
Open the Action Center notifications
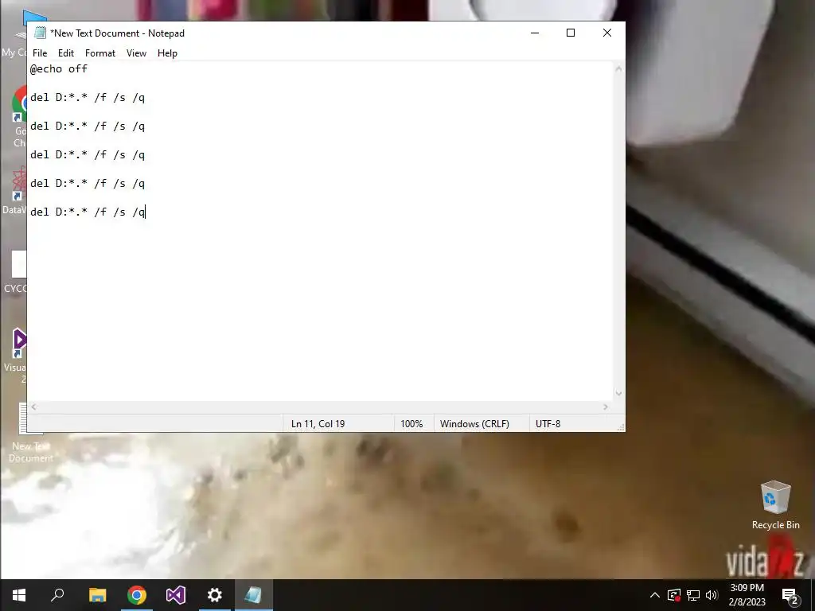click(x=790, y=595)
